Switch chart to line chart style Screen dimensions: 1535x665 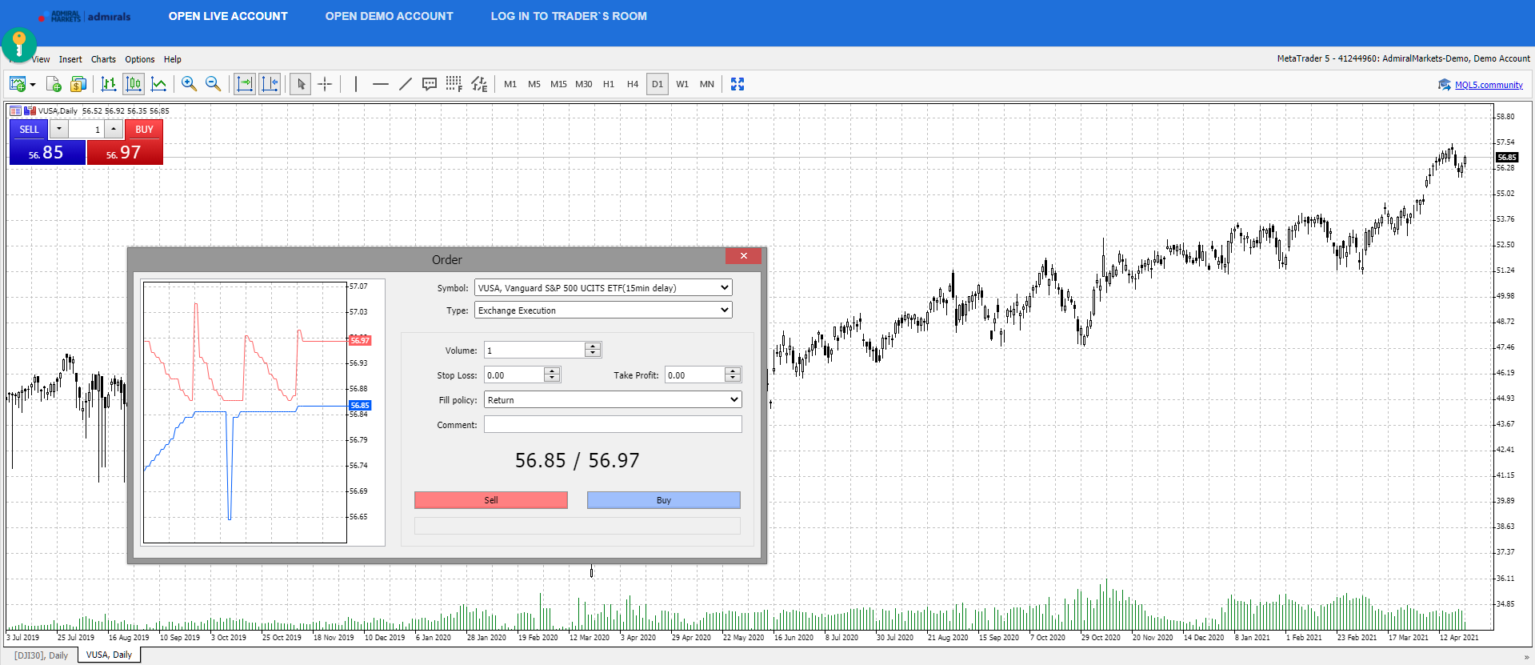tap(159, 84)
